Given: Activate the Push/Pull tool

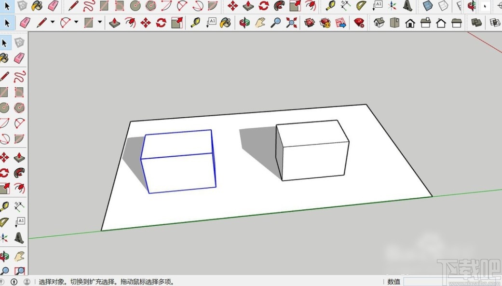Looking at the screenshot, I should [114, 22].
